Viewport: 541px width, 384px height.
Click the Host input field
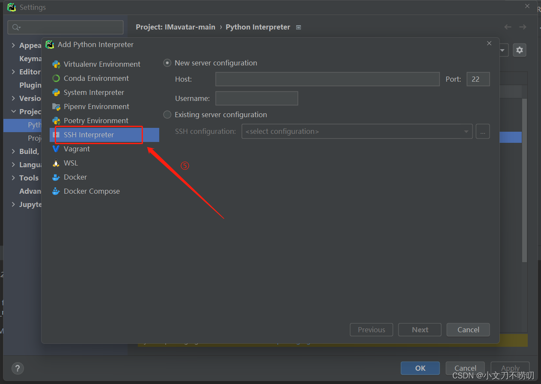327,79
